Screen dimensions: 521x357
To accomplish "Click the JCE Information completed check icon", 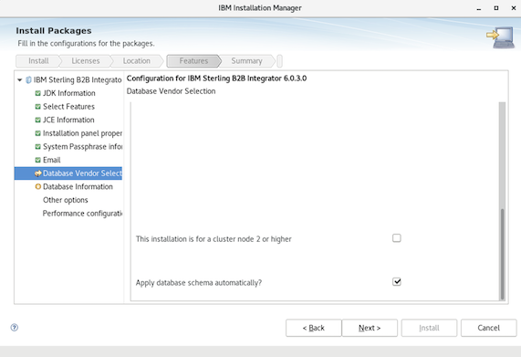I will point(38,120).
